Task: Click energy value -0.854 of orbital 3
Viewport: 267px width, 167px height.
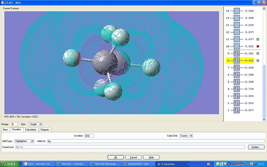Action: [x=249, y=96]
